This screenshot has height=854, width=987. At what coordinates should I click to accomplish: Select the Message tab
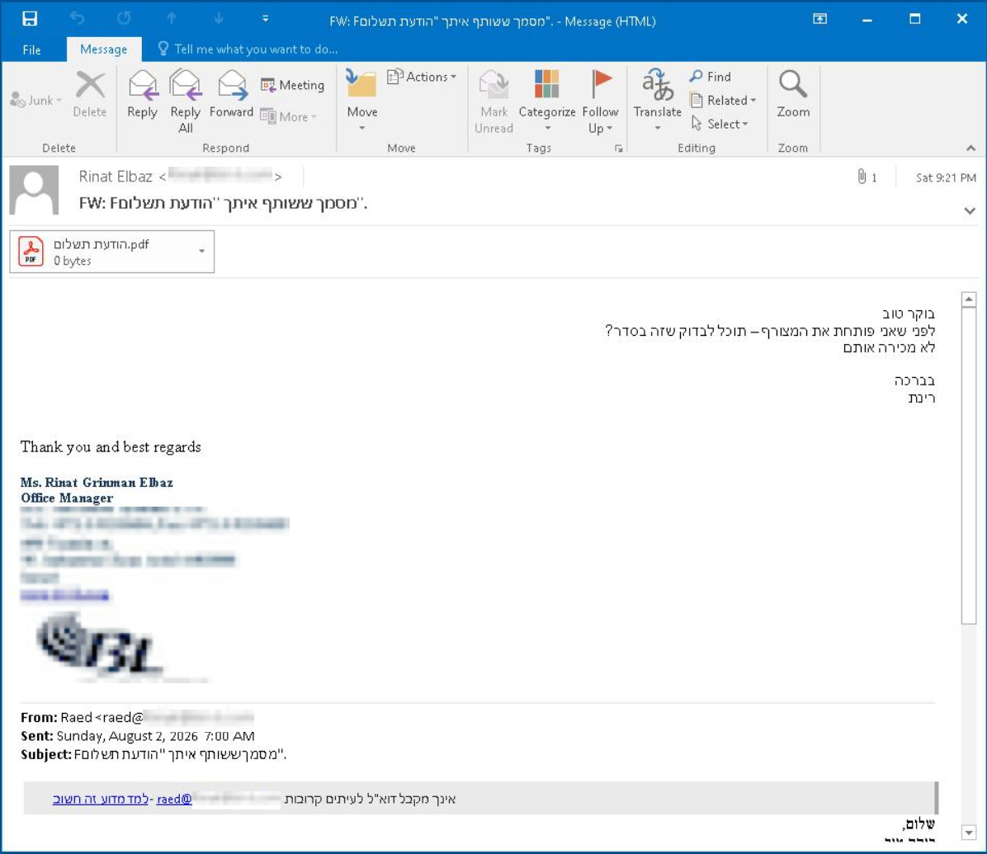[104, 49]
